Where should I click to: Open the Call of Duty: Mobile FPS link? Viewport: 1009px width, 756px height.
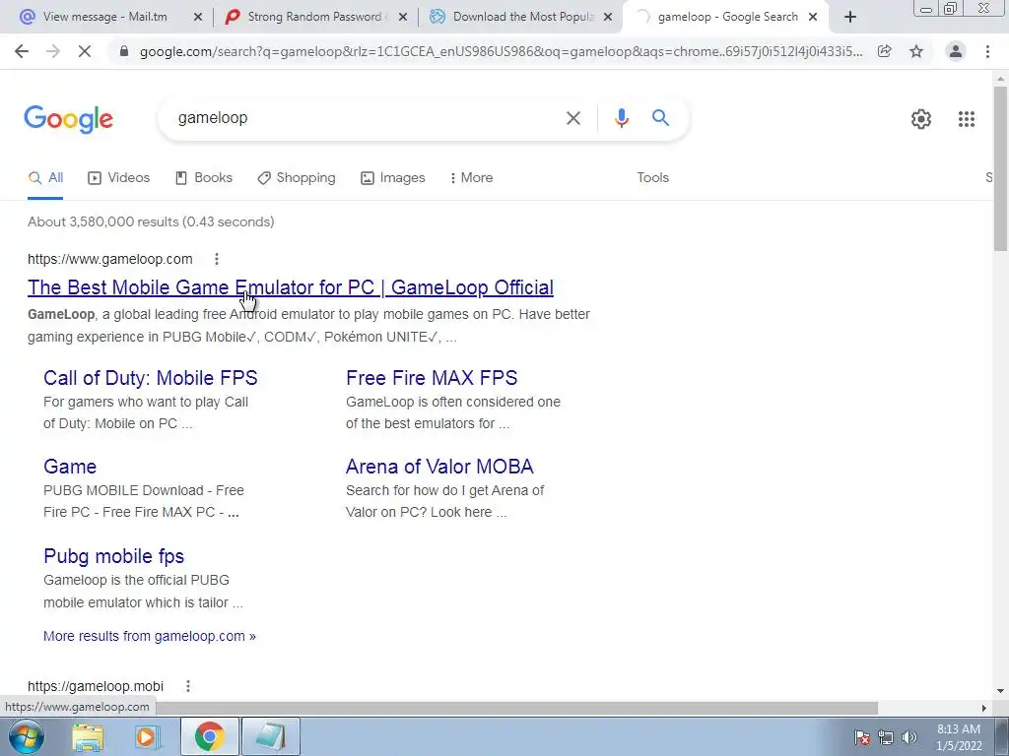coord(151,378)
